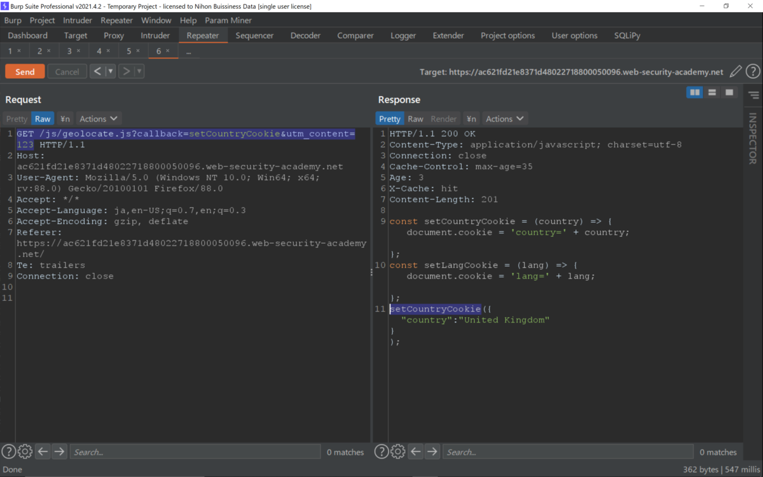This screenshot has width=763, height=477.
Task: Switch to combined tabbed layout view
Action: 729,93
